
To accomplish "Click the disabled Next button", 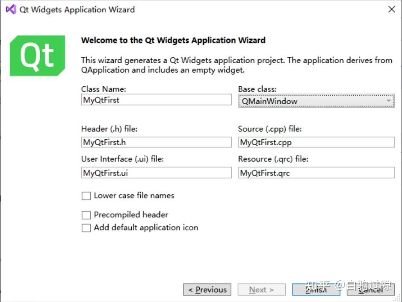I will (x=261, y=290).
